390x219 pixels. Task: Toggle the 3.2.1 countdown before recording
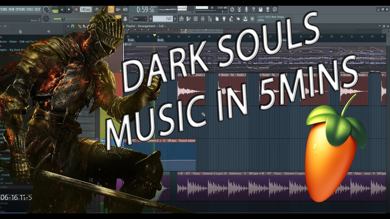tap(111, 9)
